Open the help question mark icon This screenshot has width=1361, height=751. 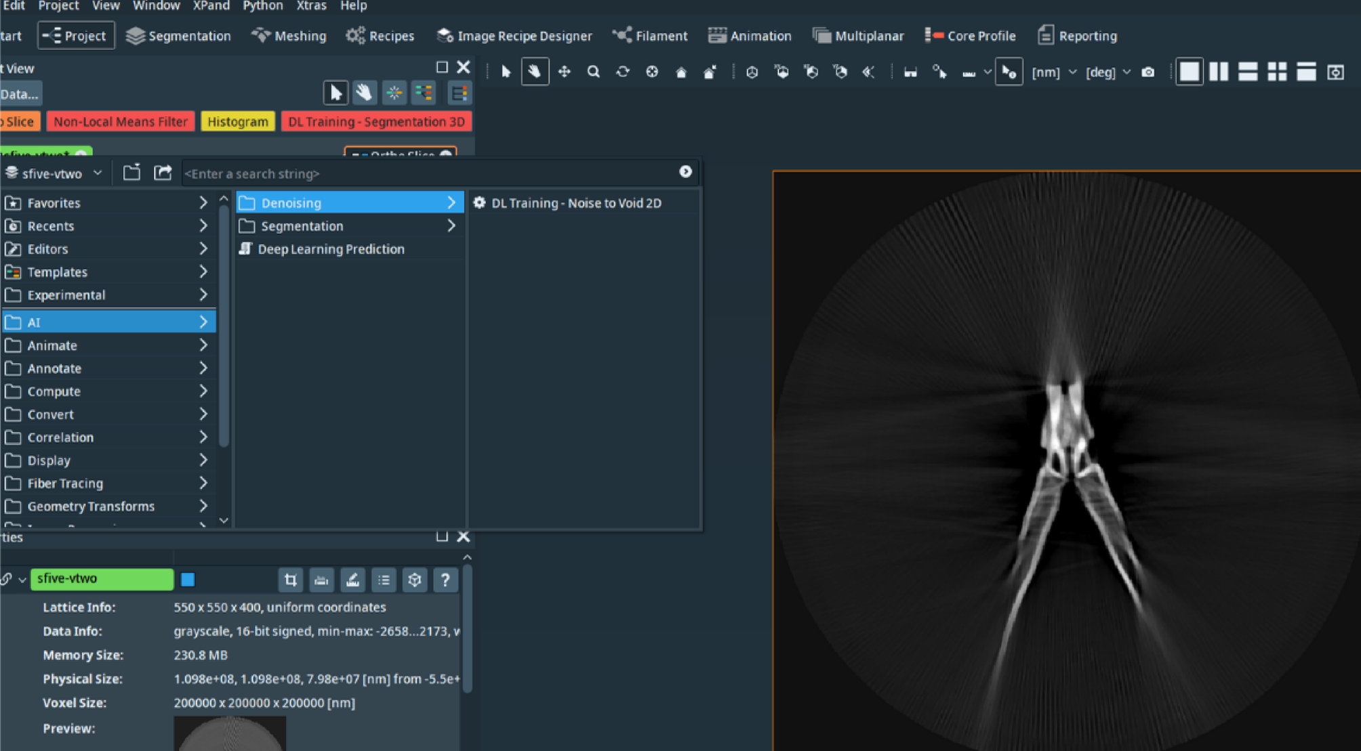coord(445,580)
